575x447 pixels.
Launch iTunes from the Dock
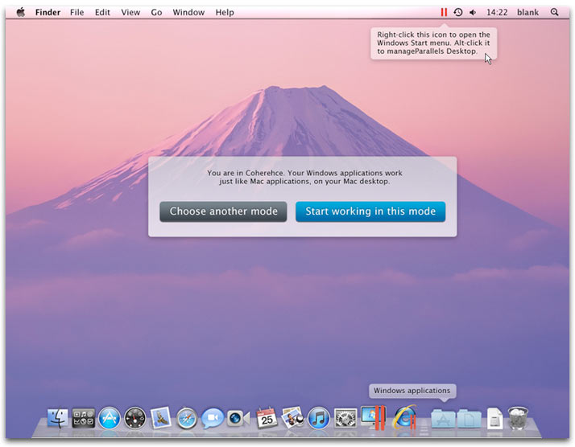pos(318,417)
